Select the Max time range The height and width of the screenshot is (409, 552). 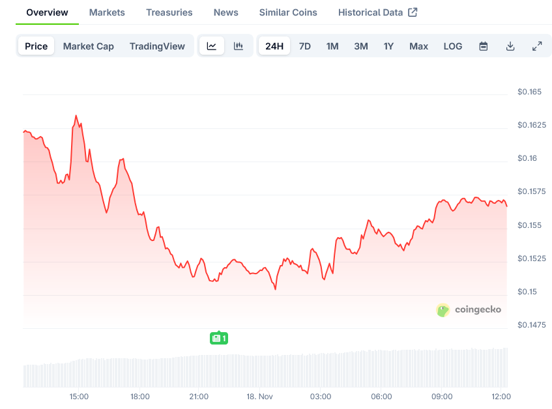[x=418, y=46]
